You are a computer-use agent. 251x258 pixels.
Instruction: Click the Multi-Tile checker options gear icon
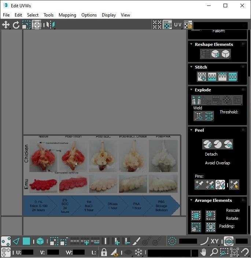click(x=188, y=25)
